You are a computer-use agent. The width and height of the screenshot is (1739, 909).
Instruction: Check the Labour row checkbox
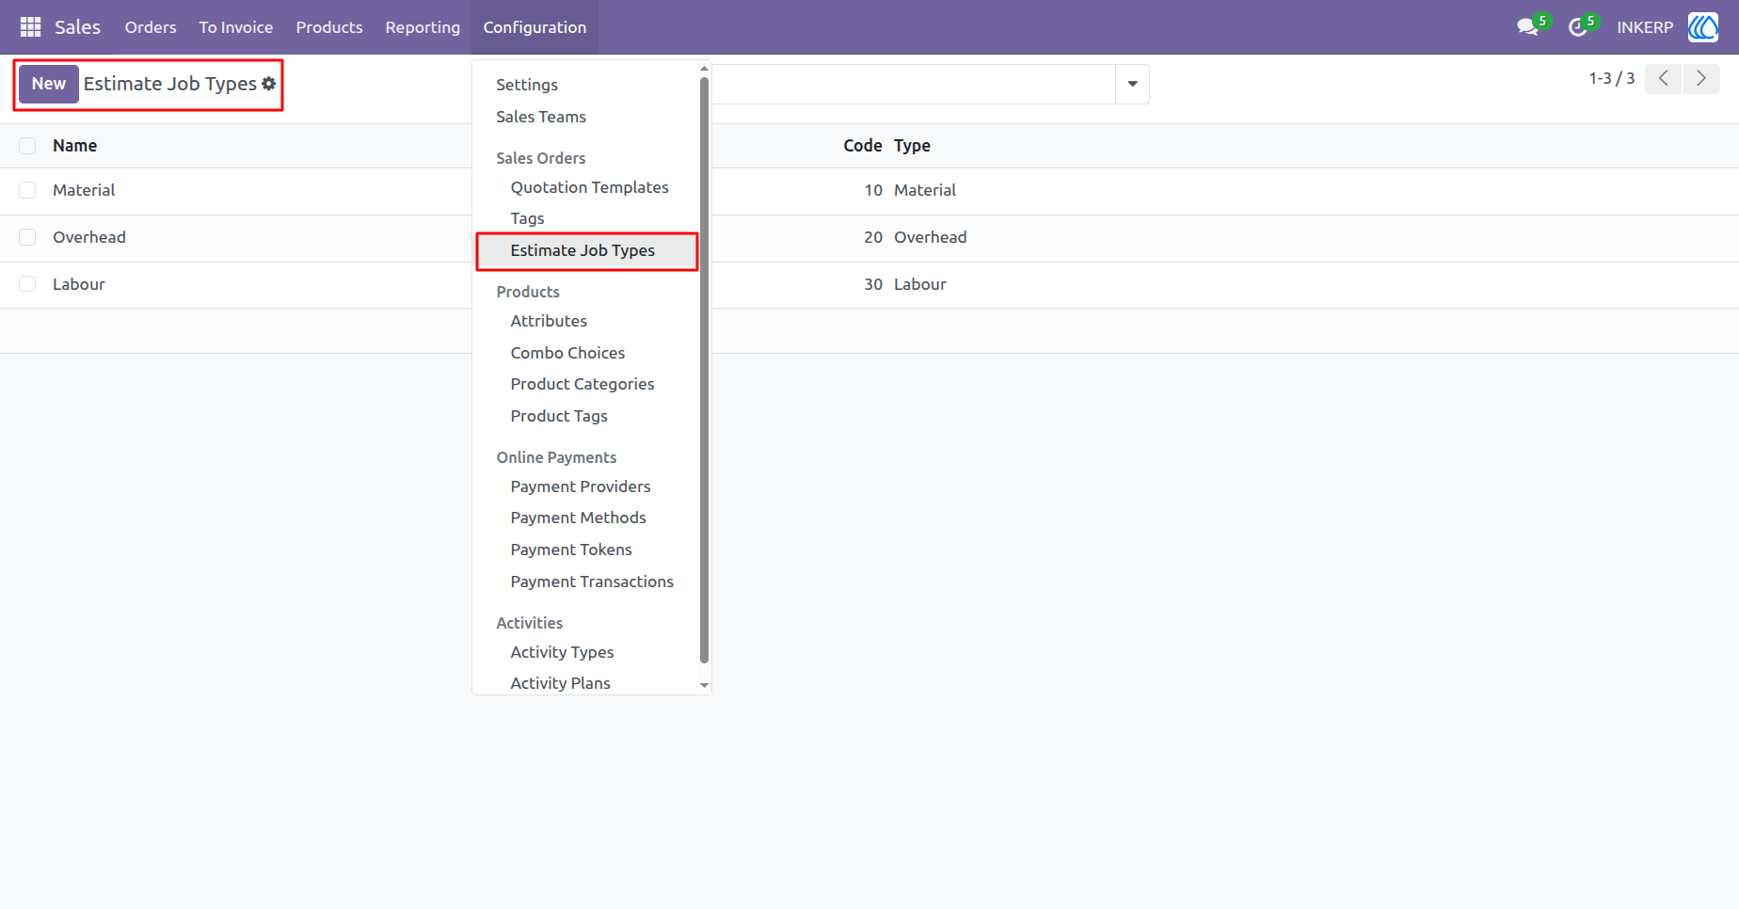coord(27,284)
